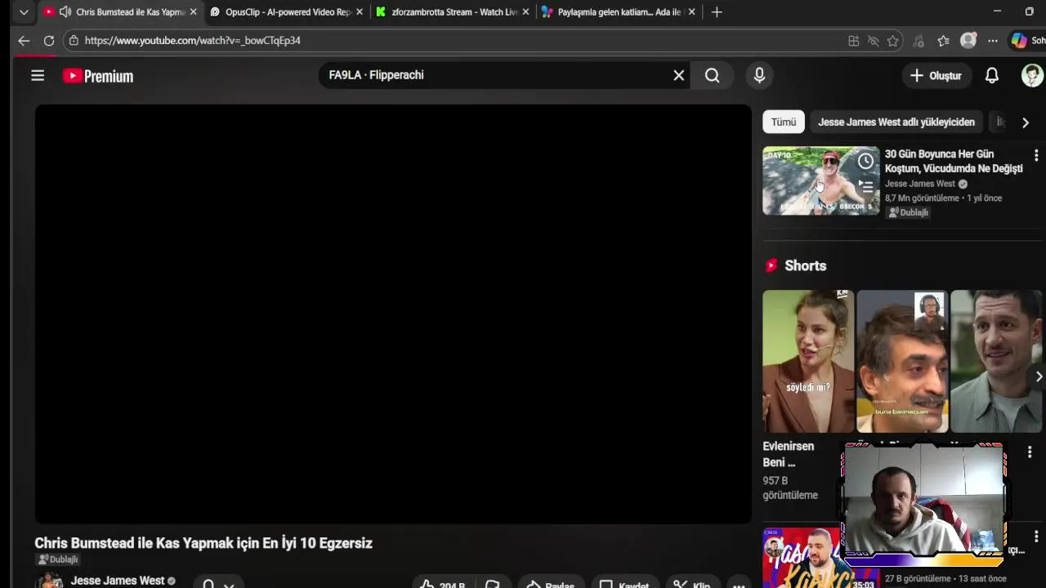Image resolution: width=1046 pixels, height=588 pixels.
Task: Add to queue icon on running video thumbnail
Action: point(865,187)
